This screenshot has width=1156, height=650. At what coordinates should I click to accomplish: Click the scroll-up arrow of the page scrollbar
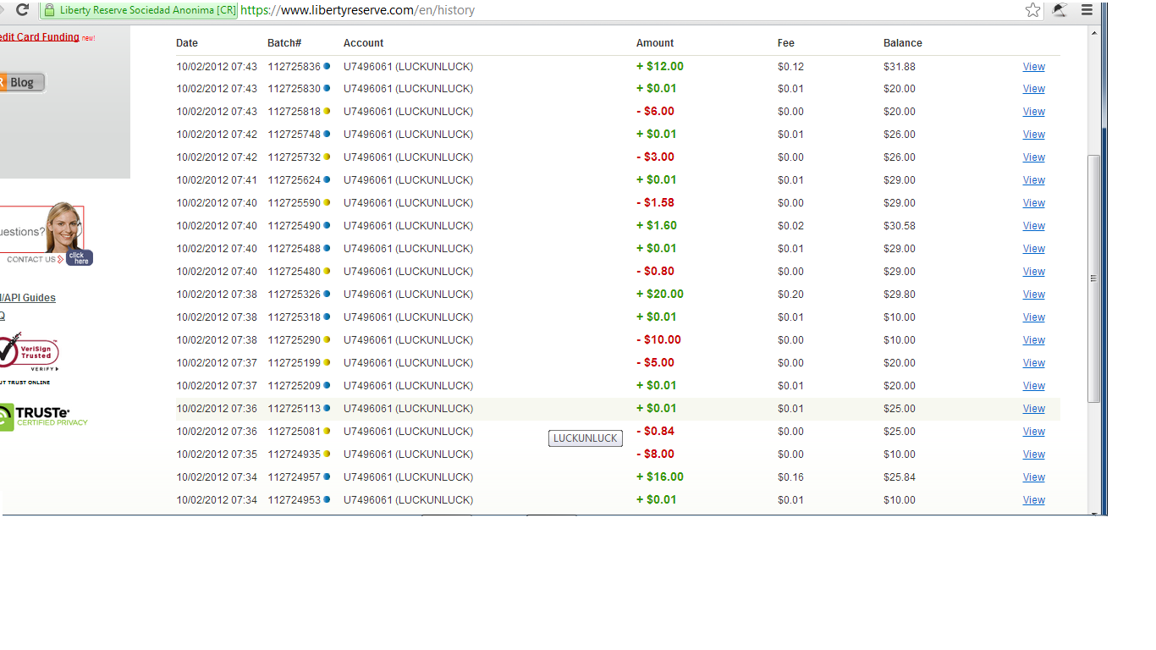[1093, 33]
